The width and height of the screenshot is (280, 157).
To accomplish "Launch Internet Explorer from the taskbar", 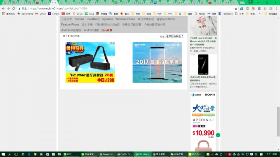I will coord(23,154).
